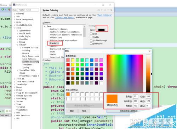Image resolution: width=177 pixels, height=129 pixels.
Task: Open the view menu triangle in Preferences header
Action: pyautogui.click(x=111, y=10)
